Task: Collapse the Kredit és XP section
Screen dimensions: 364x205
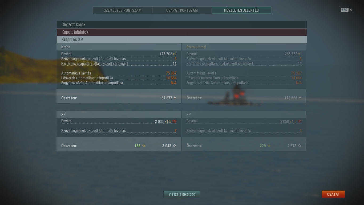Action: point(182,40)
